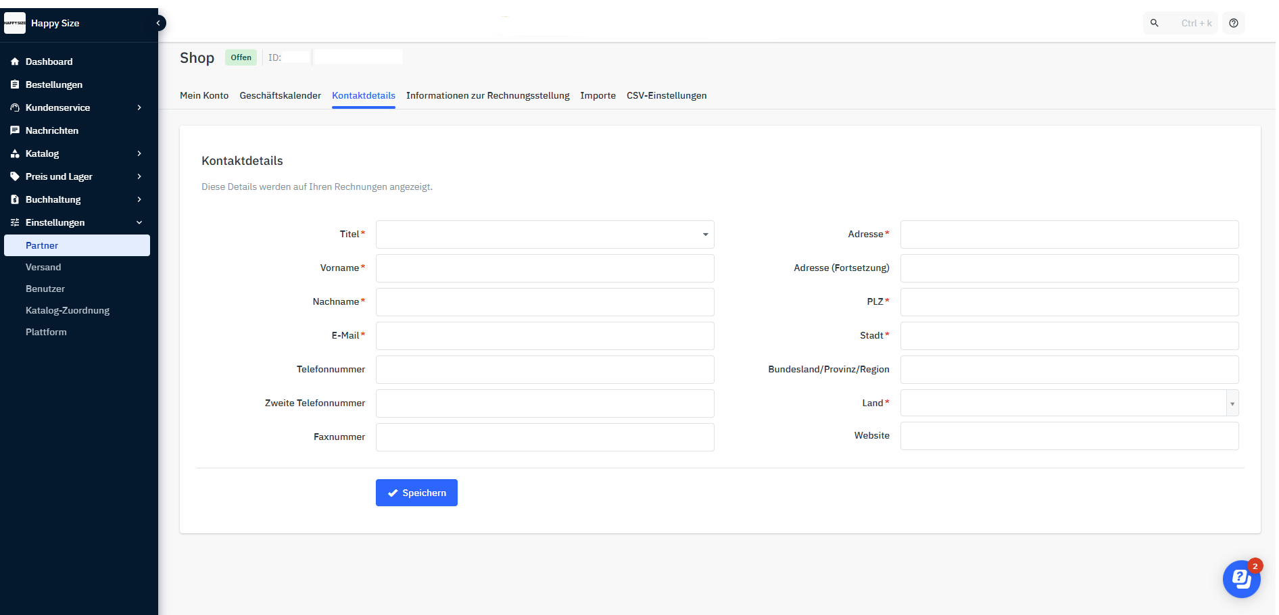This screenshot has width=1279, height=615.
Task: Open Informationen zur Rechnungsstellung tab
Action: pyautogui.click(x=487, y=95)
